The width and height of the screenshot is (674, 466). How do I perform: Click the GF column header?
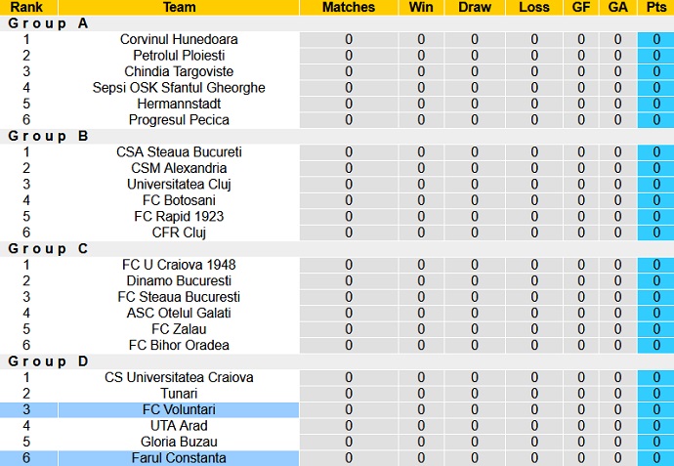(x=581, y=7)
